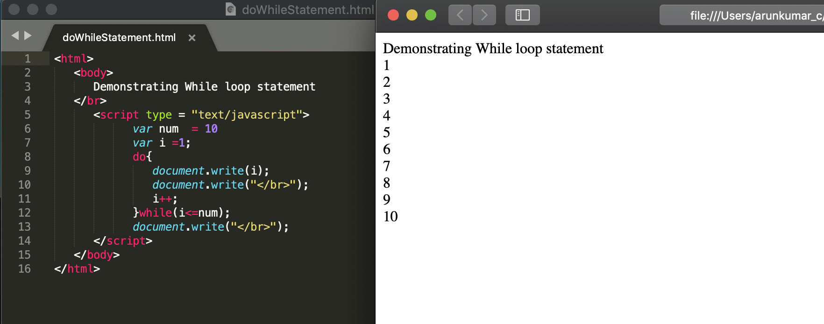Click the 'var num = 10' line
This screenshot has height=324, width=824.
click(175, 129)
